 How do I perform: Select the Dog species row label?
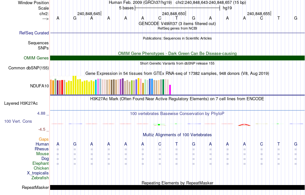[45, 159]
